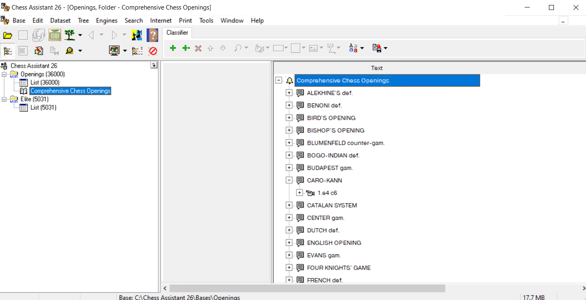Screen dimensions: 586x300
Task: Click the small arrow button atop the left panel
Action: (x=154, y=65)
